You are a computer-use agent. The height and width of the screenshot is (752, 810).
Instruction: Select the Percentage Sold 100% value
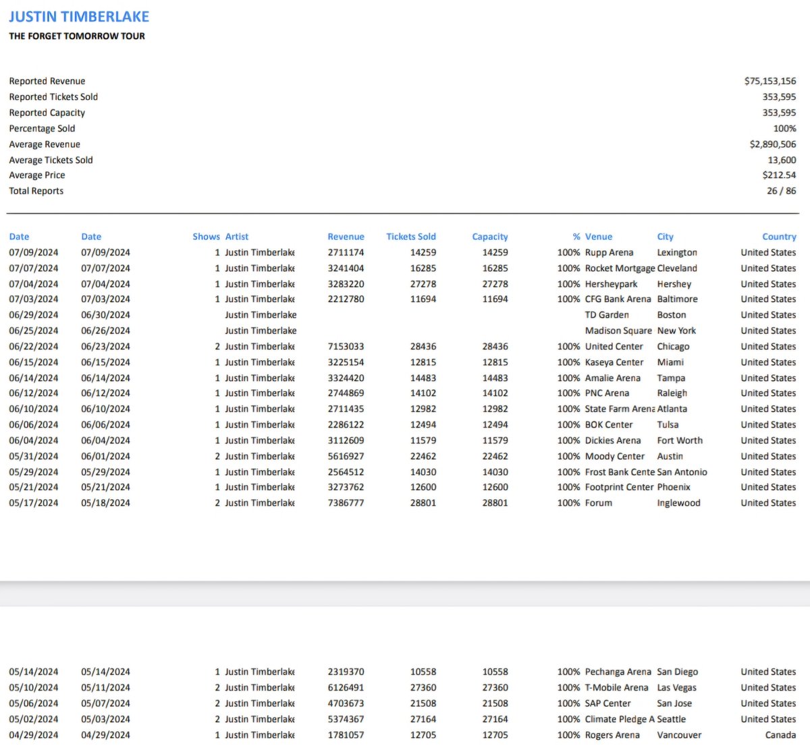point(784,128)
